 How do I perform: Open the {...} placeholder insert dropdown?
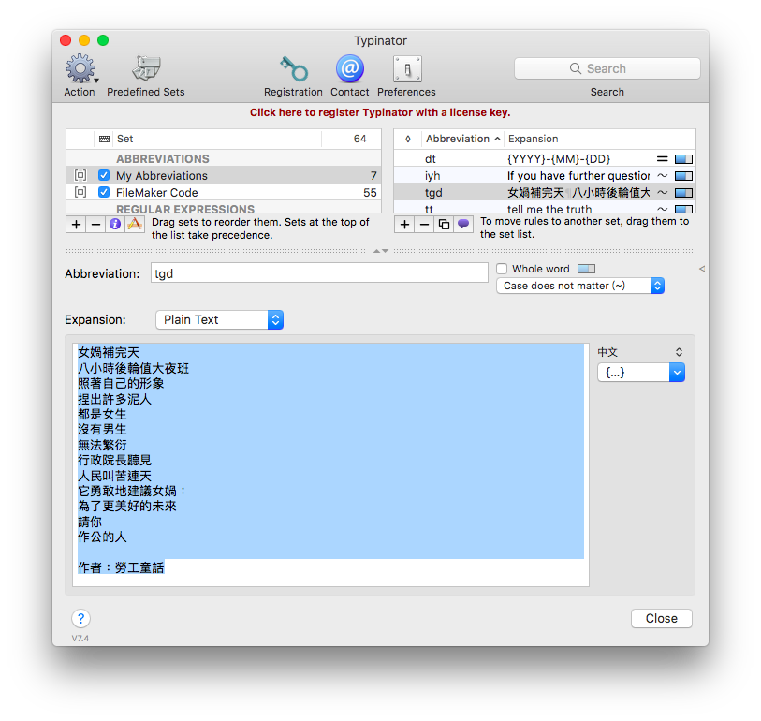point(641,373)
